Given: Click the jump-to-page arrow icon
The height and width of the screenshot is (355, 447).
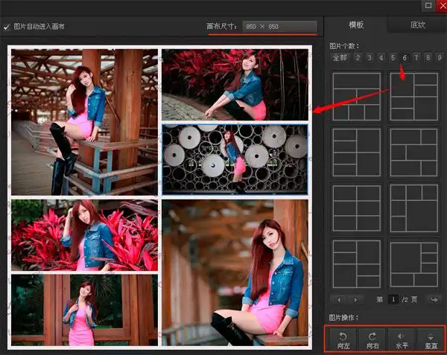Looking at the screenshot, I should (x=434, y=299).
